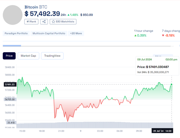This screenshot has height=138, width=180.
Task: Switch chart mode to TradingView
Action: tap(52, 56)
